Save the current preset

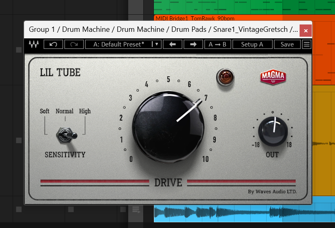tap(287, 44)
